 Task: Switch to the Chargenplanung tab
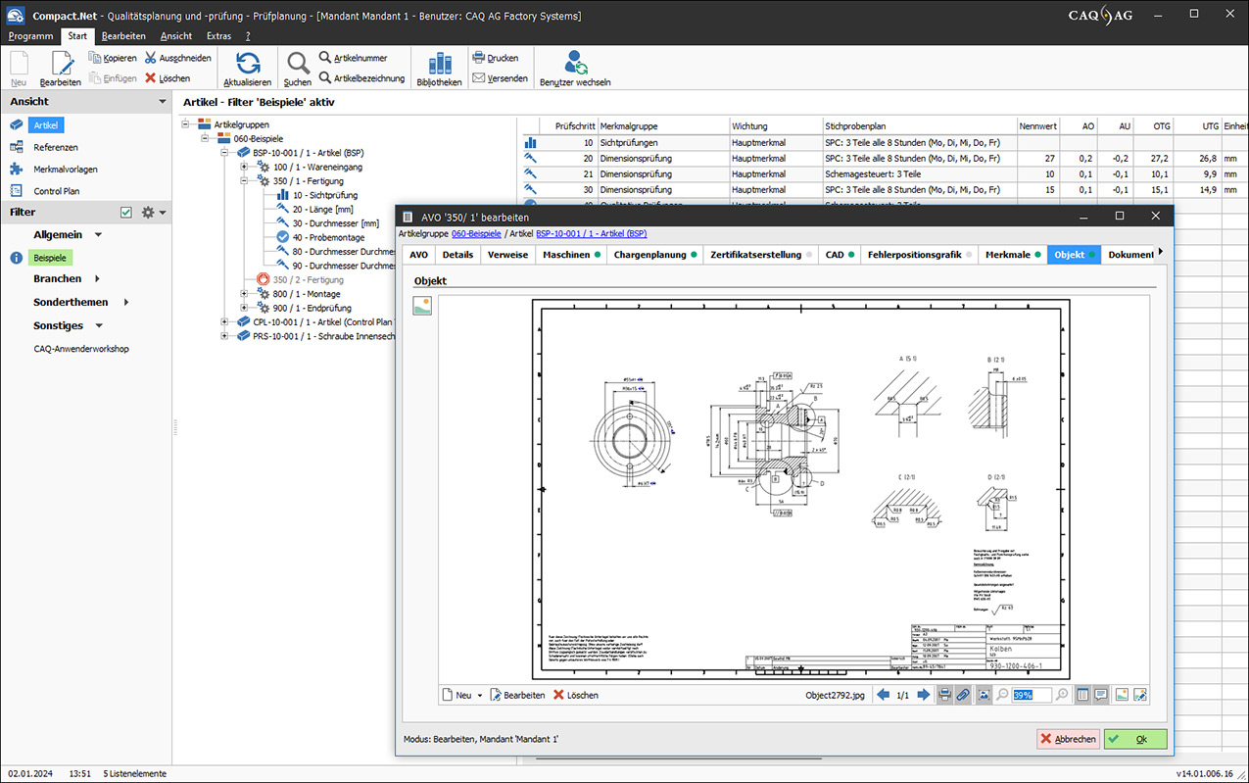click(x=655, y=255)
